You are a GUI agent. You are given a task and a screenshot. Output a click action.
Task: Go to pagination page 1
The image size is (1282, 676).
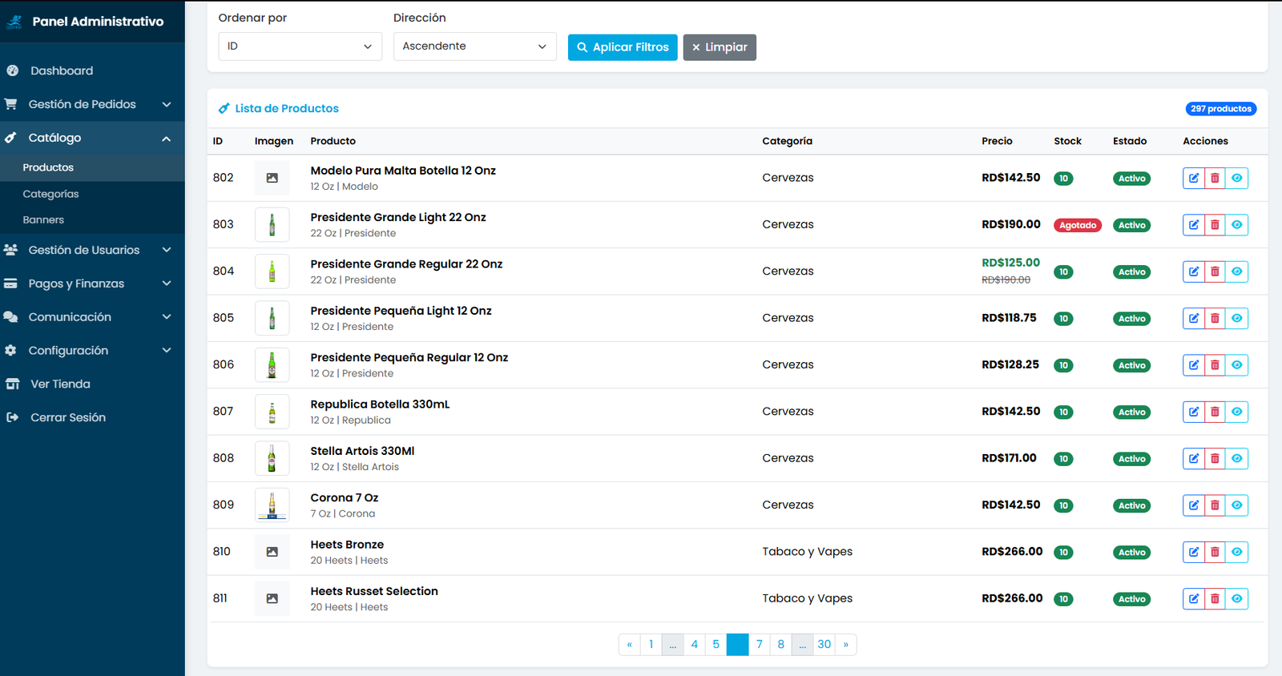click(x=651, y=645)
